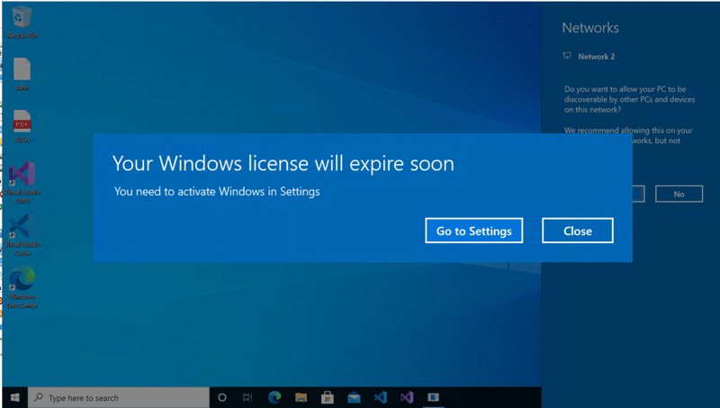Click the Cortana circle icon on taskbar

[x=221, y=397]
